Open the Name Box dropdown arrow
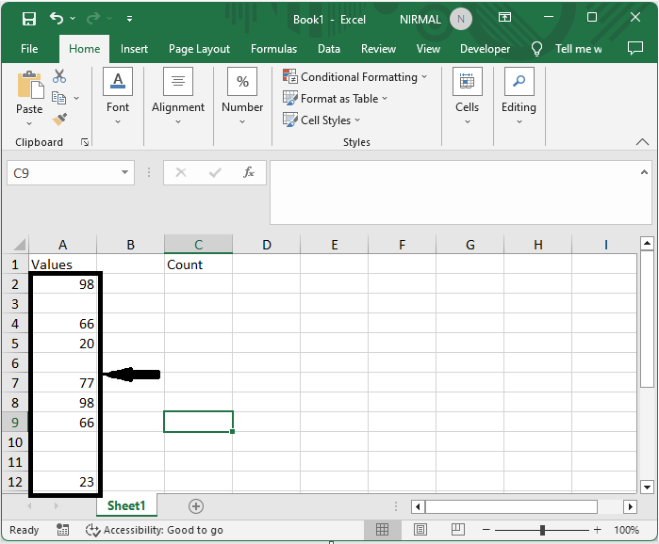 (125, 173)
